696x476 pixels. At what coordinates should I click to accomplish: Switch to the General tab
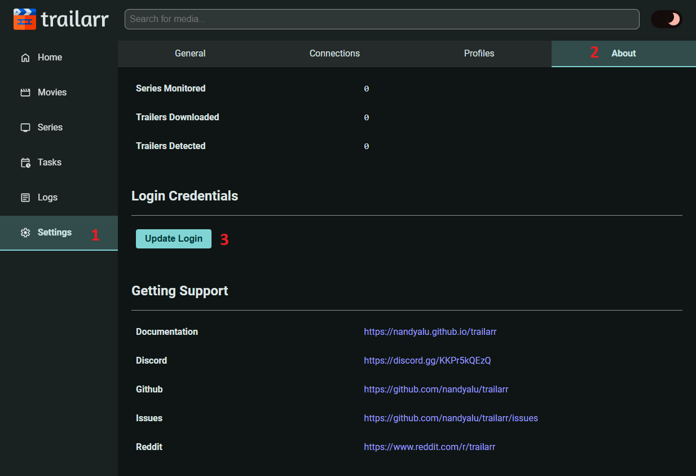pos(190,54)
